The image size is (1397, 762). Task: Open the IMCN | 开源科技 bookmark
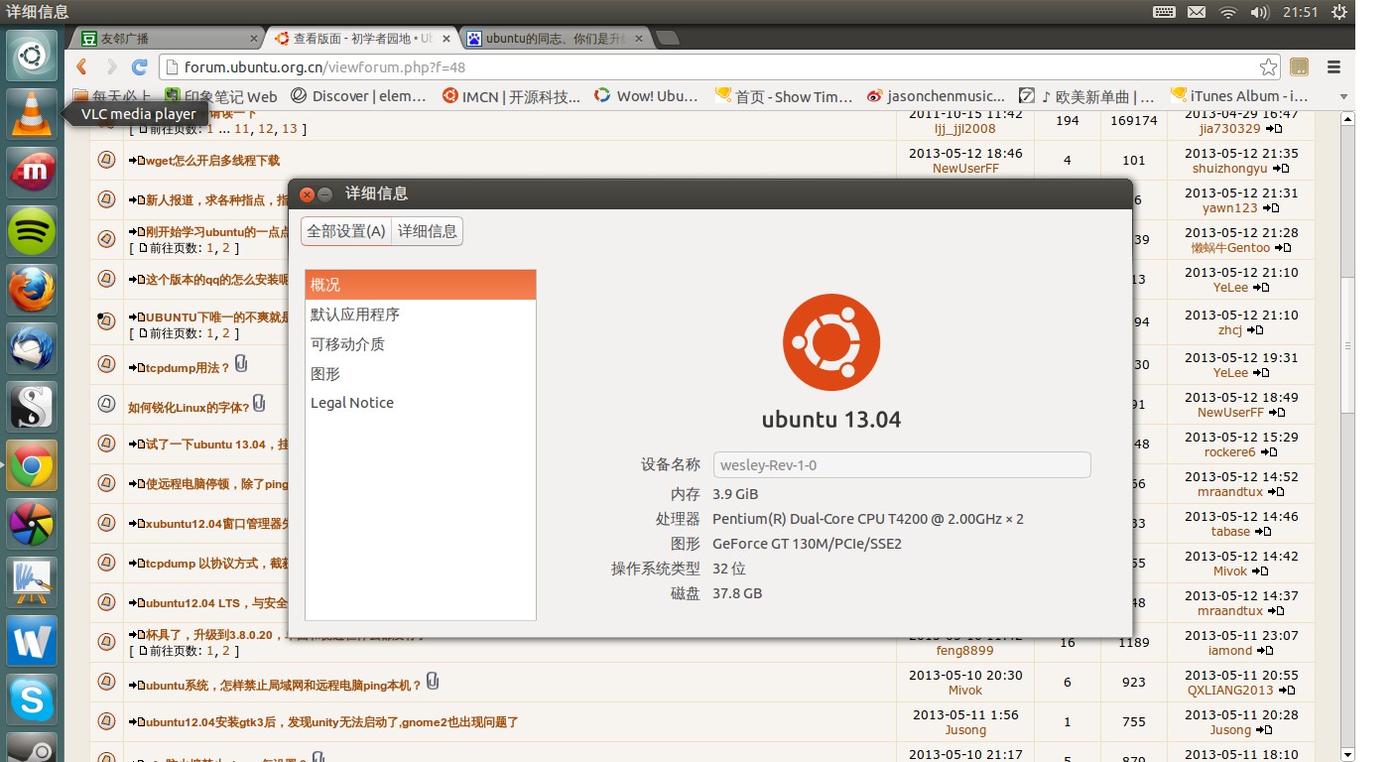point(511,96)
